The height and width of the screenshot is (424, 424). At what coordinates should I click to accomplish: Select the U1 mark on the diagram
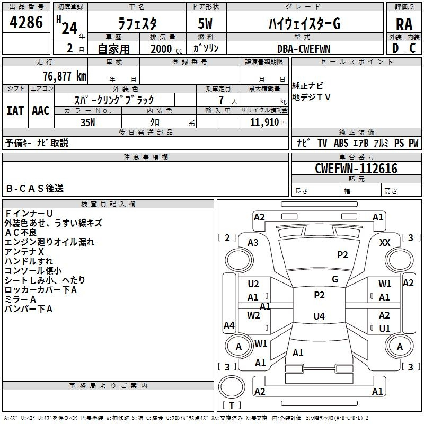(385, 329)
